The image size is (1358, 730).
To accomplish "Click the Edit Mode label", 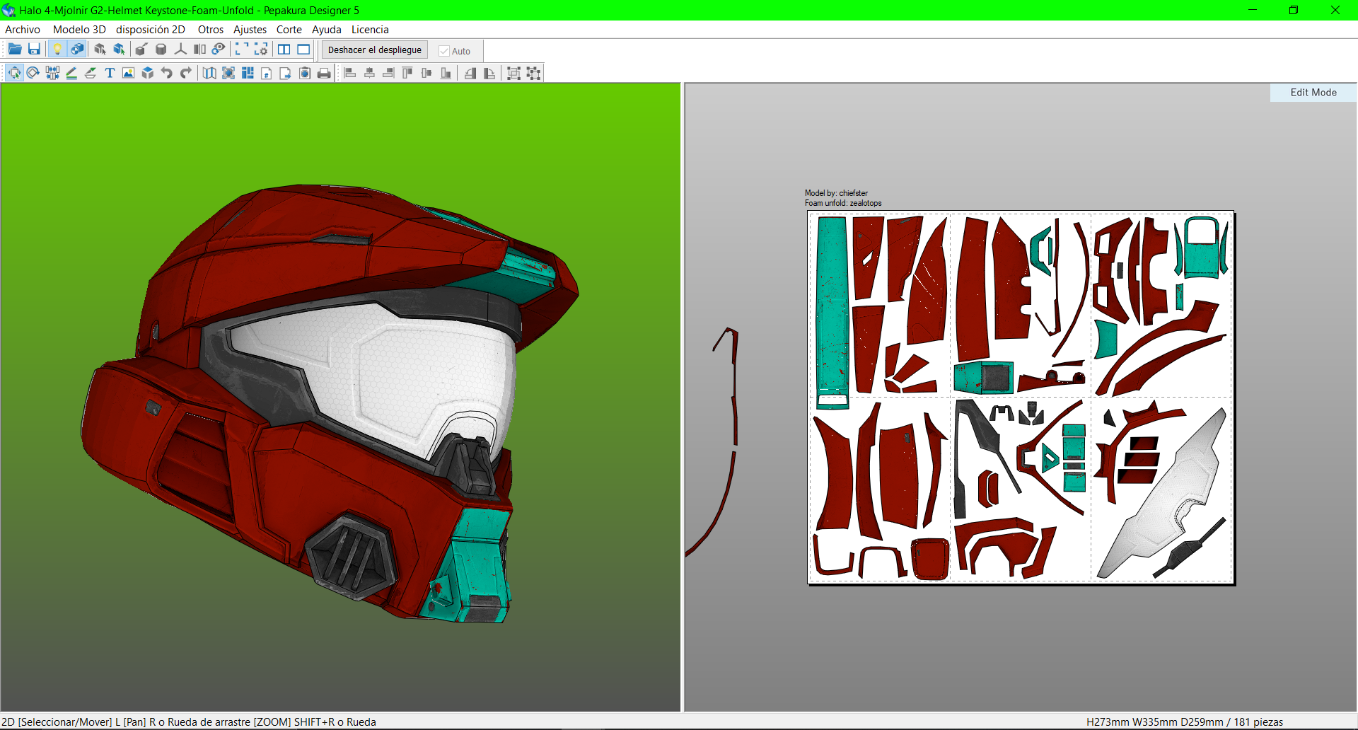I will 1313,93.
